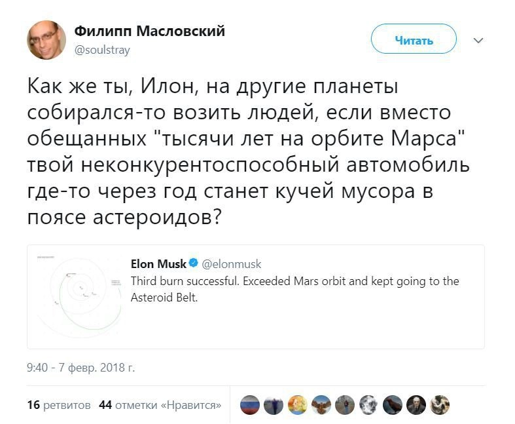Click the black raven liker avatar

[x=392, y=405]
